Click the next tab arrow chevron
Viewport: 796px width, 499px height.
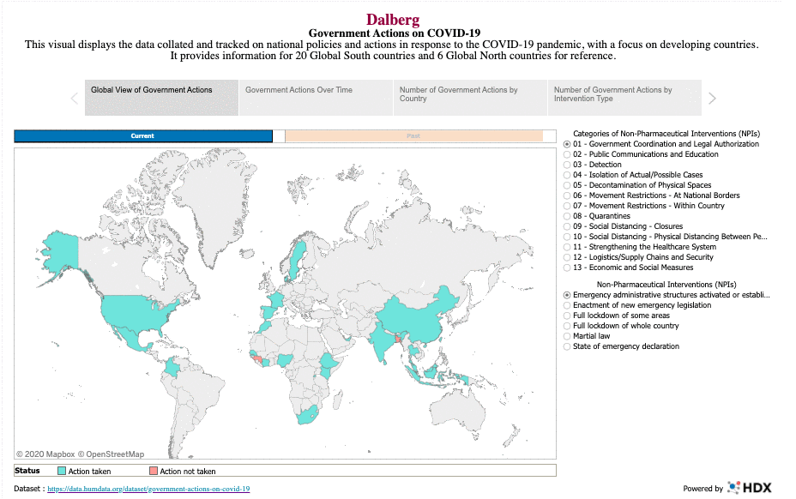[x=712, y=99]
